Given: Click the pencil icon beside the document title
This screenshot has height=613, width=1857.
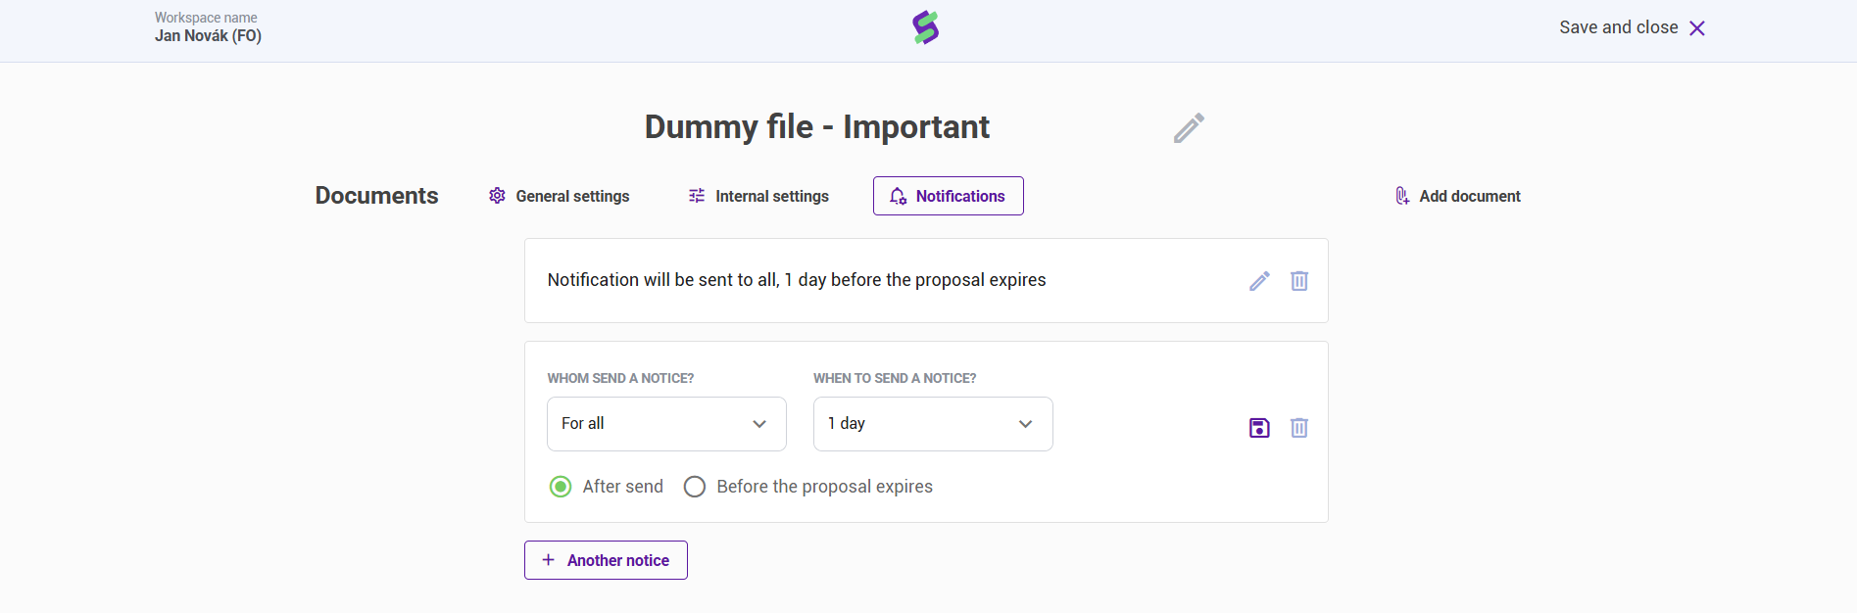Looking at the screenshot, I should pos(1189,128).
